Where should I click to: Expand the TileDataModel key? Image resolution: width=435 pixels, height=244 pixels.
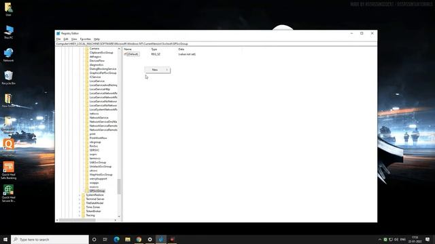click(x=80, y=203)
